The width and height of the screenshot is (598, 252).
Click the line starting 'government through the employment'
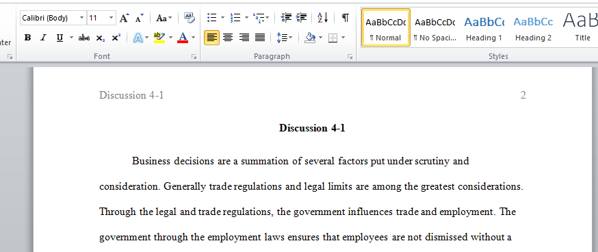tap(305, 238)
